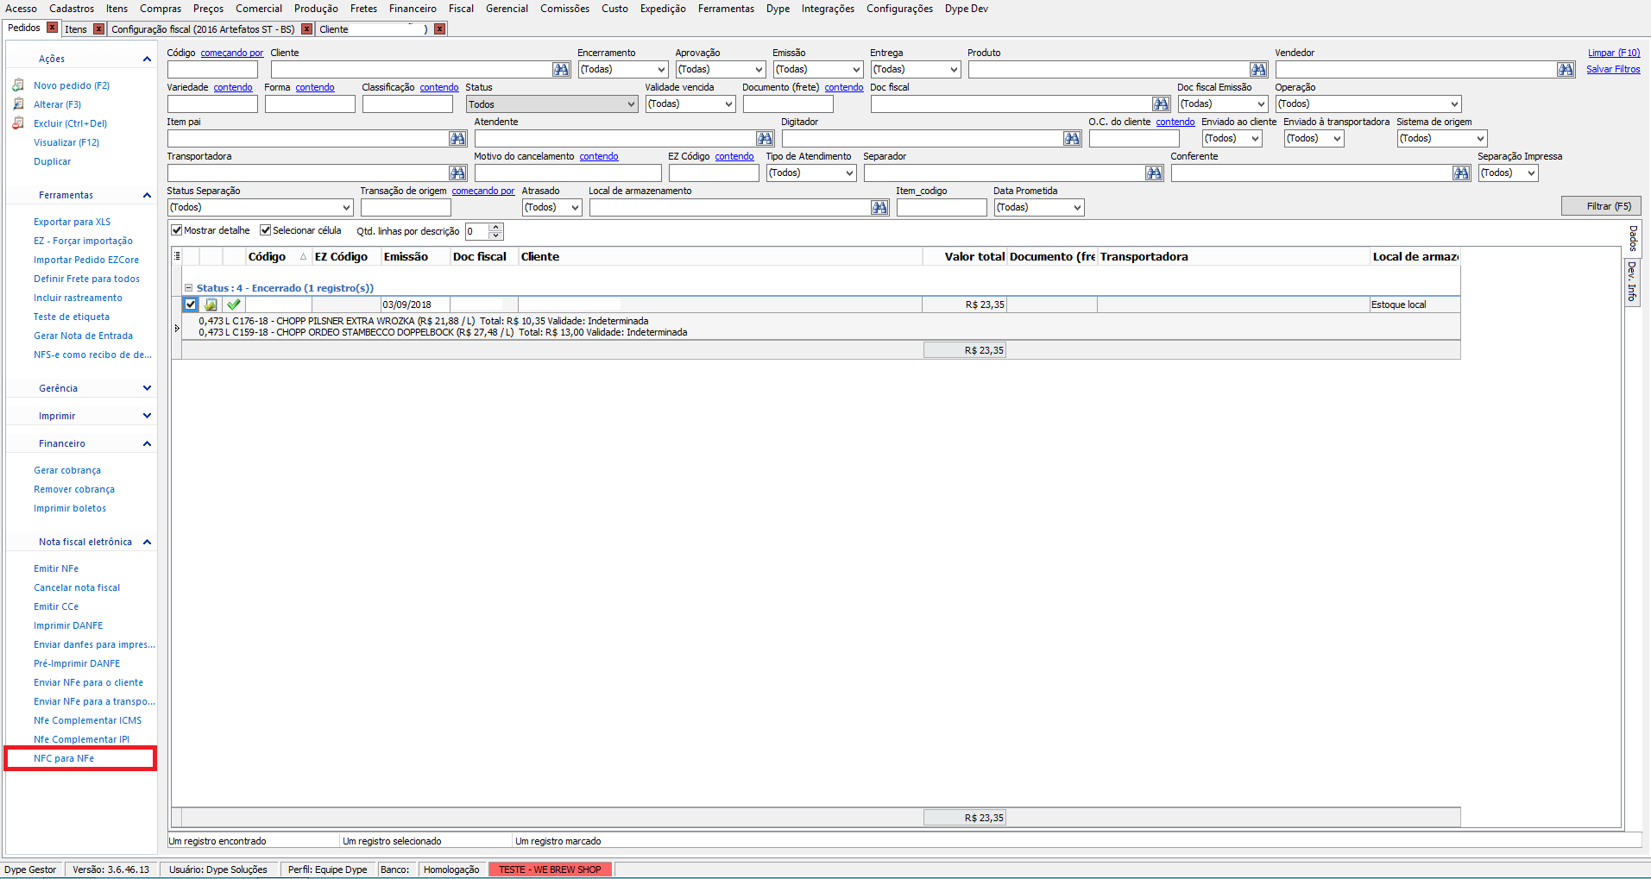Click the Filtrar (F5) button
Viewport: 1651px width, 879px height.
pyautogui.click(x=1601, y=206)
